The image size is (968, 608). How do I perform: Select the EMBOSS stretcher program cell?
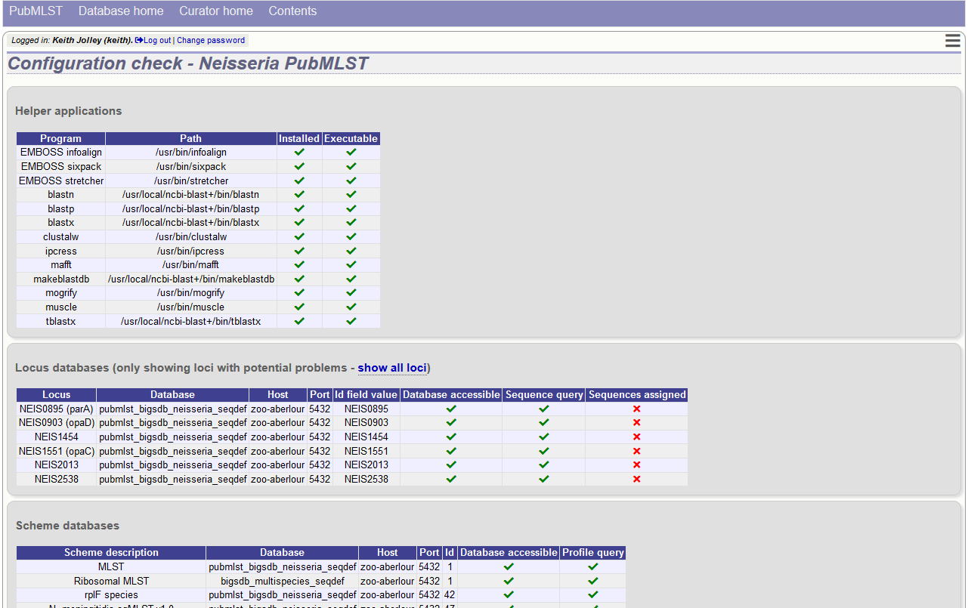pos(61,181)
